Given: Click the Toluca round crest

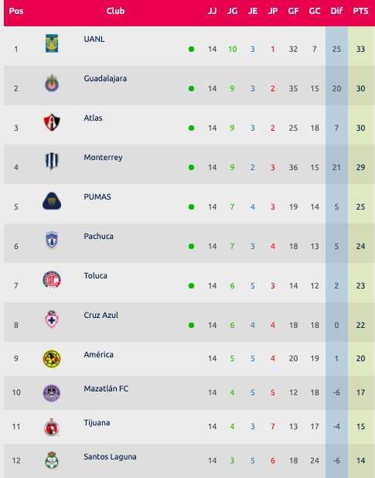Looking at the screenshot, I should (52, 280).
